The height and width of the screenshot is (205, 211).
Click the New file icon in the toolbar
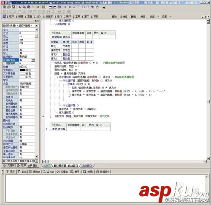[5, 7]
